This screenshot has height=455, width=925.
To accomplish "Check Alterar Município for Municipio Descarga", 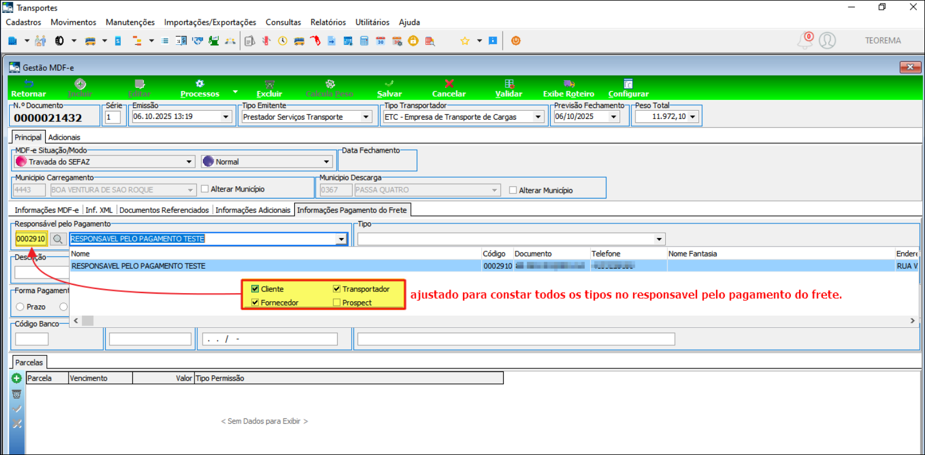I will point(513,190).
